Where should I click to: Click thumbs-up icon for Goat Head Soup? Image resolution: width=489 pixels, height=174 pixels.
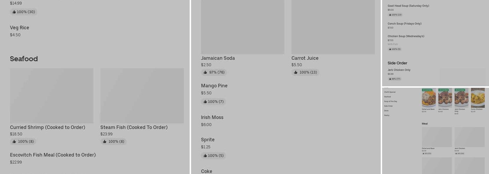coord(390,15)
